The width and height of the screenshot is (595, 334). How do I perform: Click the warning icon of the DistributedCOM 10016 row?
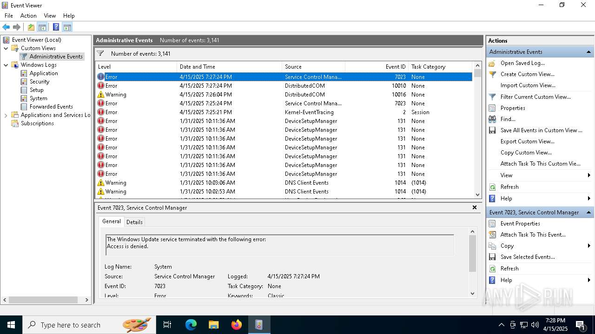101,95
